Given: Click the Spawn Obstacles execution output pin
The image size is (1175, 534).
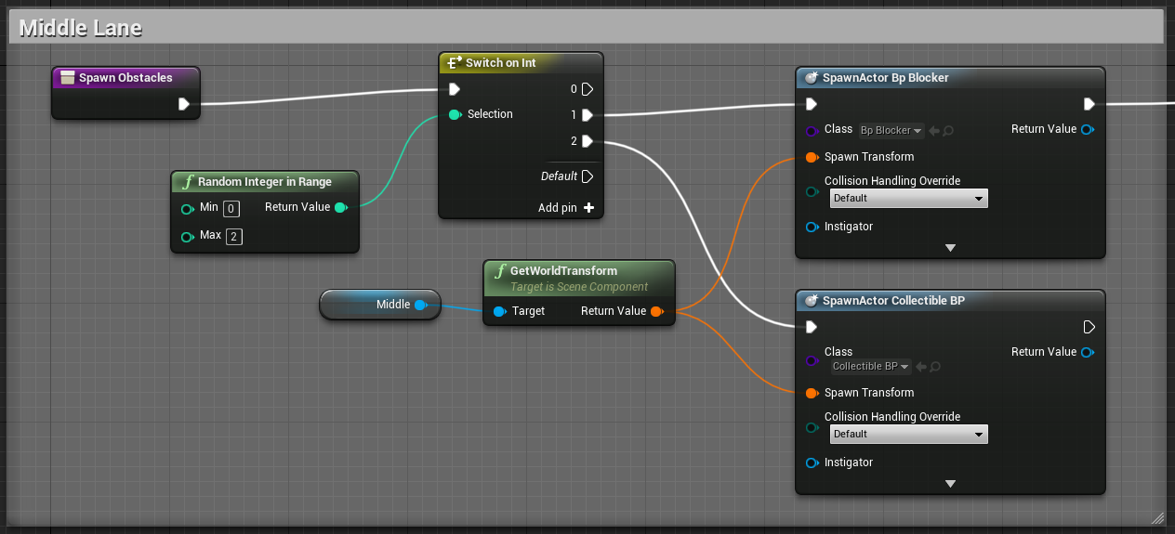Looking at the screenshot, I should (x=184, y=104).
